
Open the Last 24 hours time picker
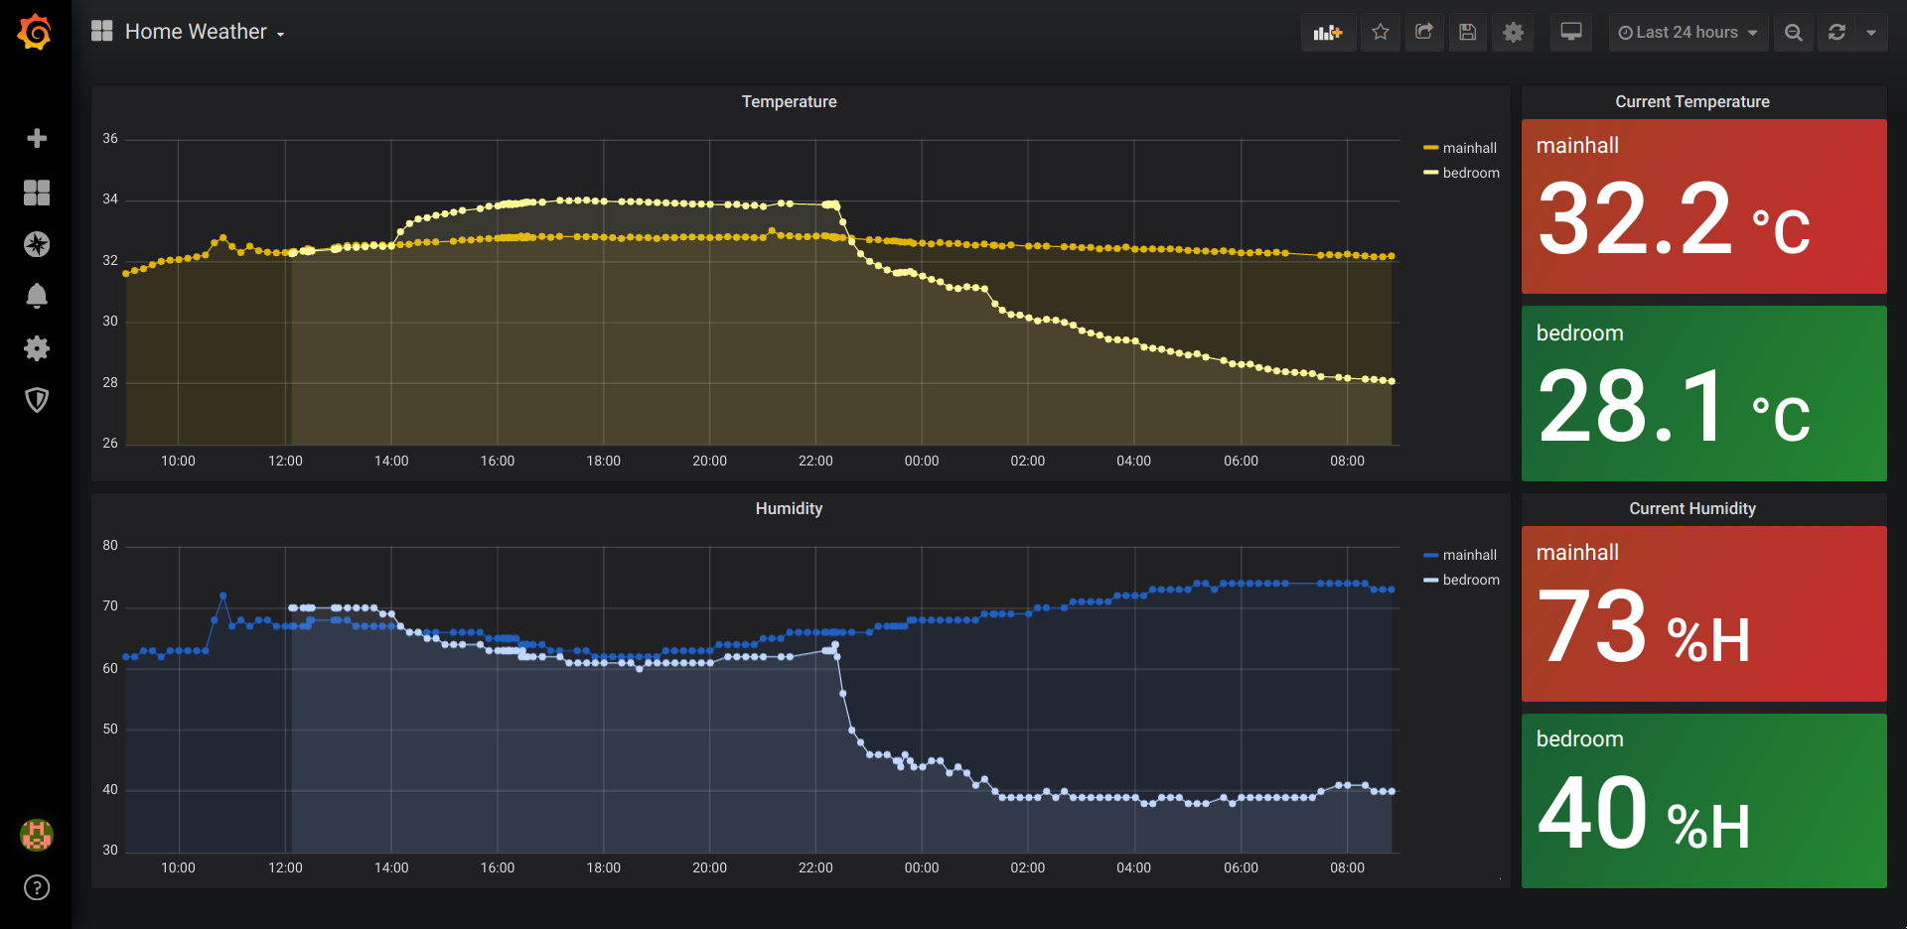pos(1687,33)
